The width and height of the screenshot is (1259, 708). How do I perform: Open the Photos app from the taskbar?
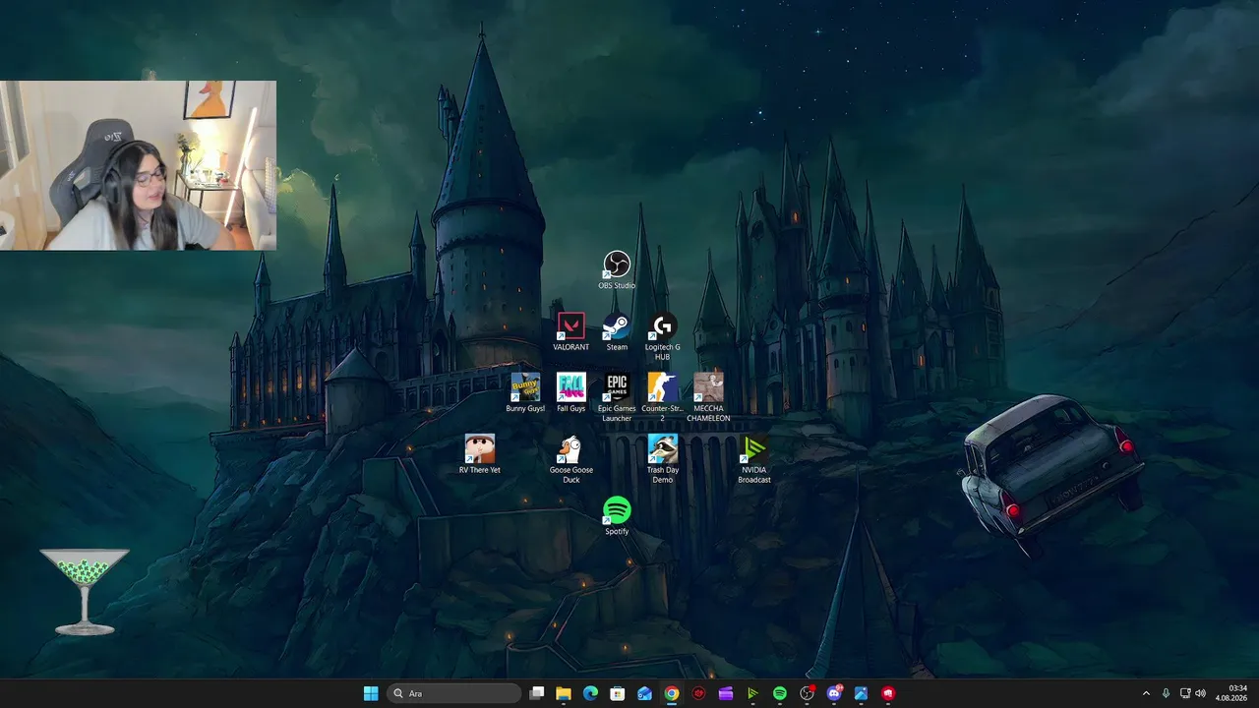(861, 693)
